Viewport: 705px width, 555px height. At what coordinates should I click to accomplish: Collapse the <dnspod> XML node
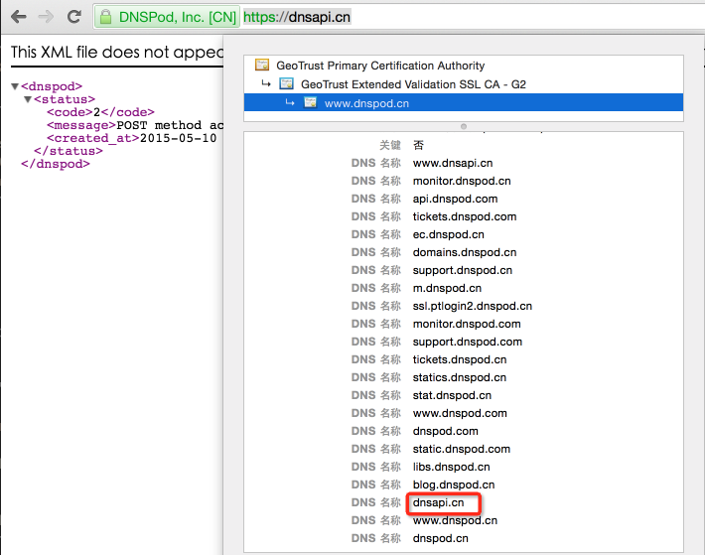15,86
